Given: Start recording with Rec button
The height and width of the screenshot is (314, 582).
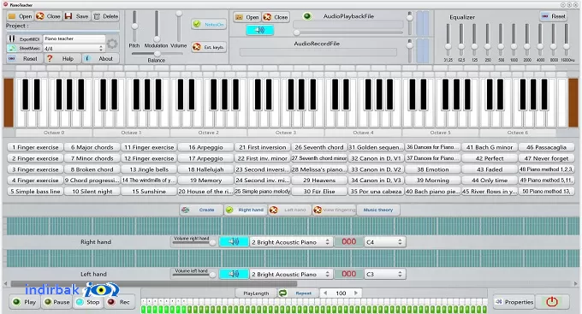Looking at the screenshot, I should click(x=119, y=302).
